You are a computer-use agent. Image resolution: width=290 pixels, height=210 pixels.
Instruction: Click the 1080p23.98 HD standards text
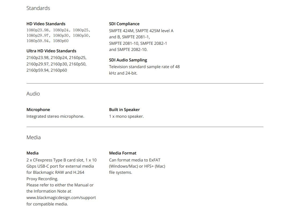click(x=38, y=30)
